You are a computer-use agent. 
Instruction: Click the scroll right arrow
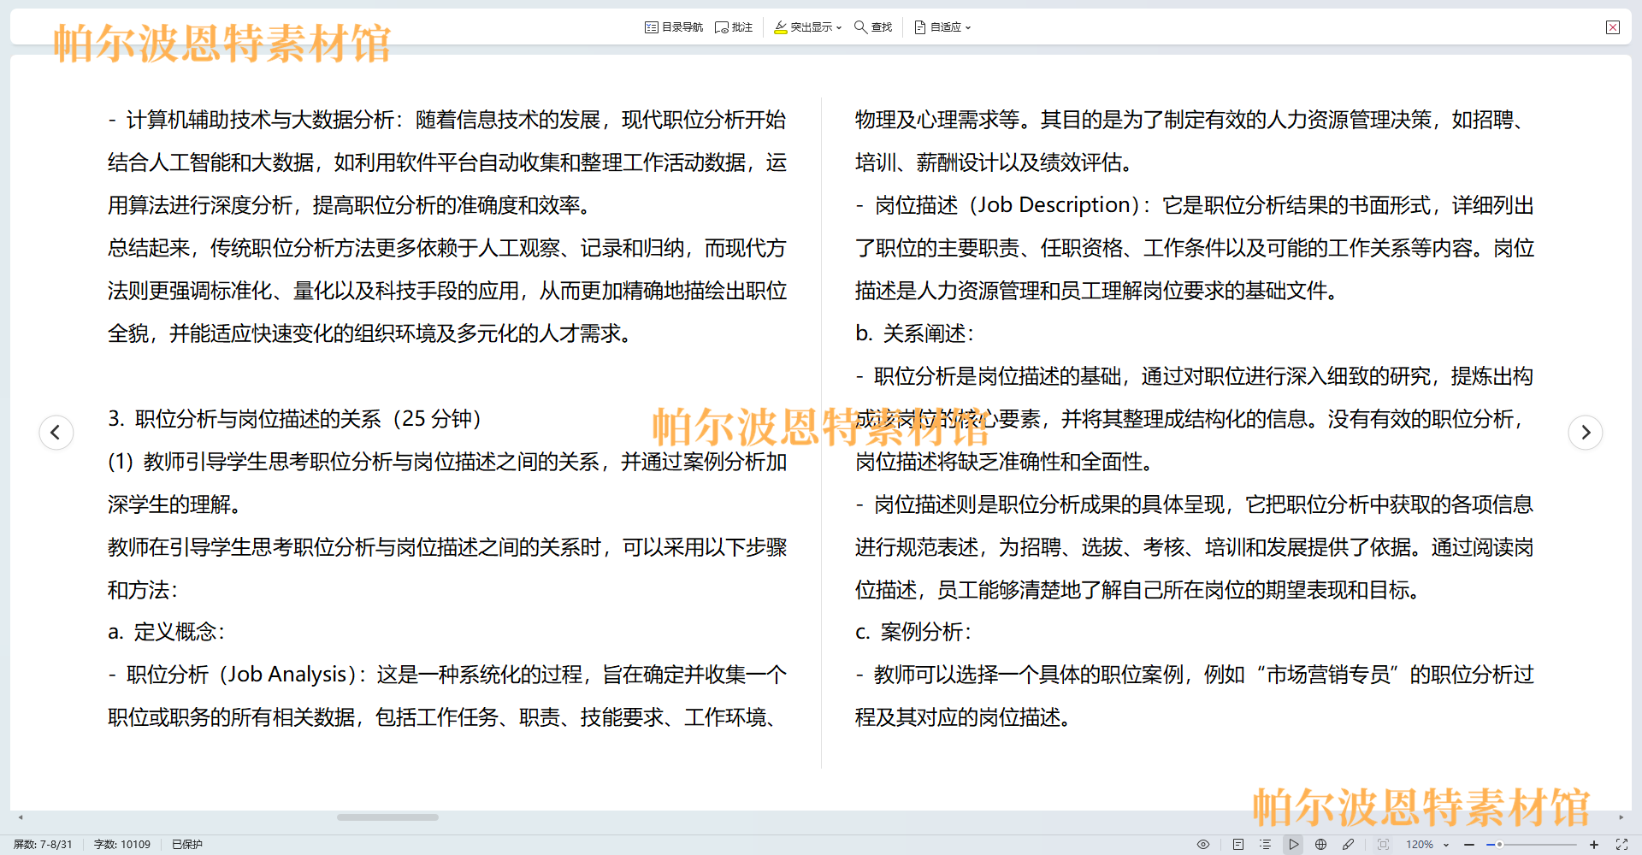[x=1621, y=817]
